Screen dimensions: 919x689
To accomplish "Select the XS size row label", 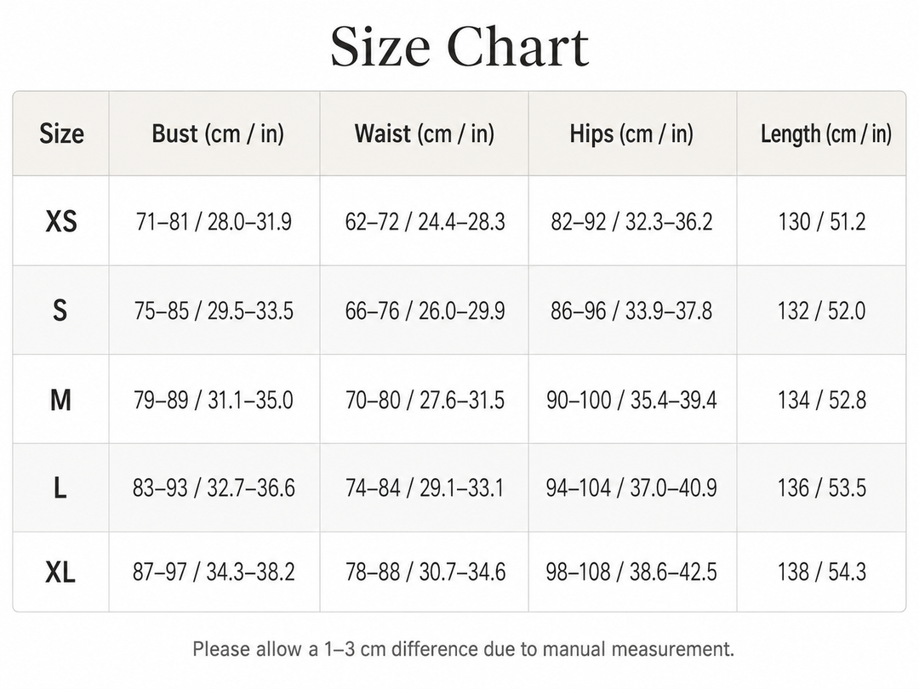I will 61,222.
